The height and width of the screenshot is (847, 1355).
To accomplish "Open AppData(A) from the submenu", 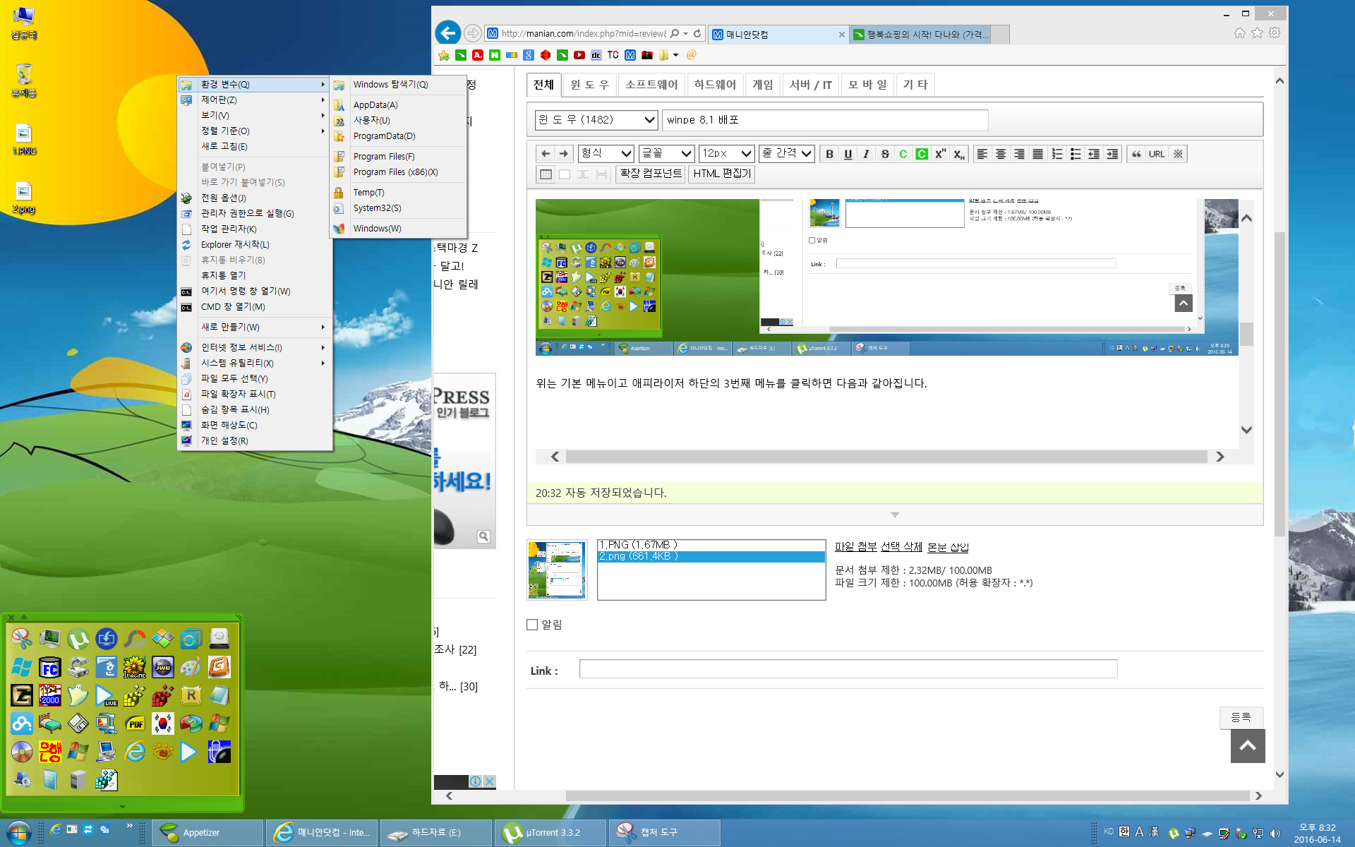I will click(399, 105).
